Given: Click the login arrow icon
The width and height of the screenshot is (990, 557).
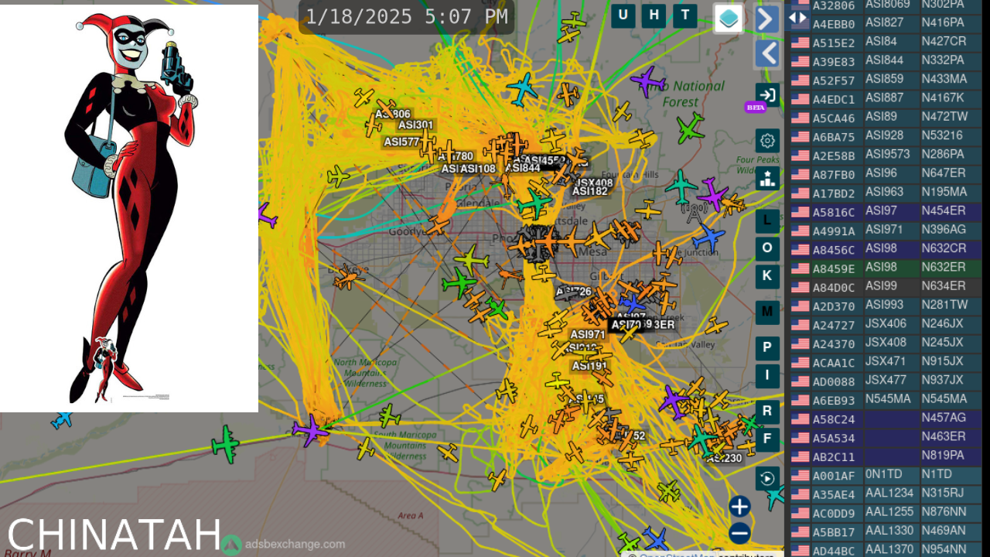Looking at the screenshot, I should (767, 95).
